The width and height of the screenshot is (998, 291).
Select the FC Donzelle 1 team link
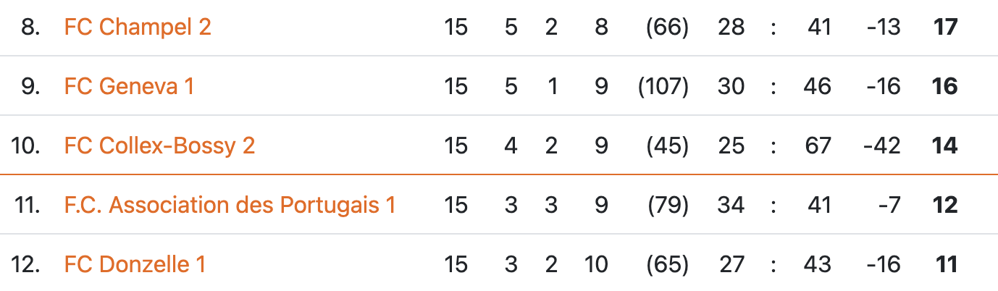point(135,265)
